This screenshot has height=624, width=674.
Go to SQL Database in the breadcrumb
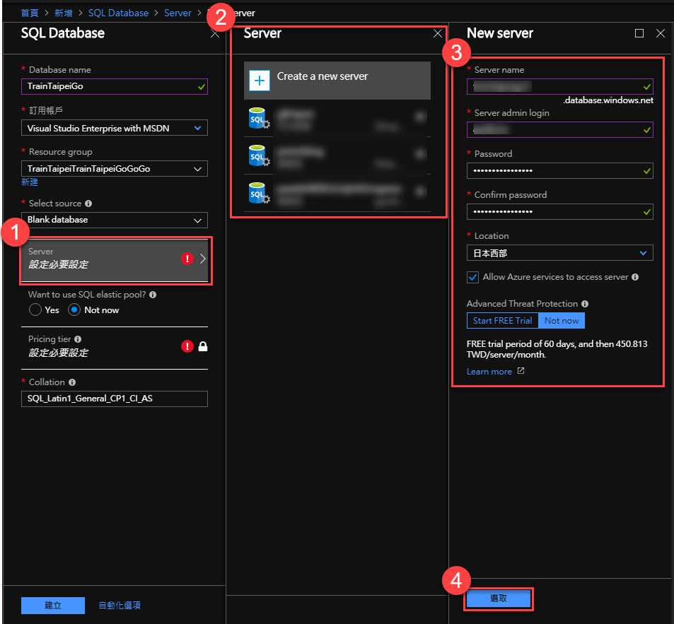pyautogui.click(x=118, y=13)
